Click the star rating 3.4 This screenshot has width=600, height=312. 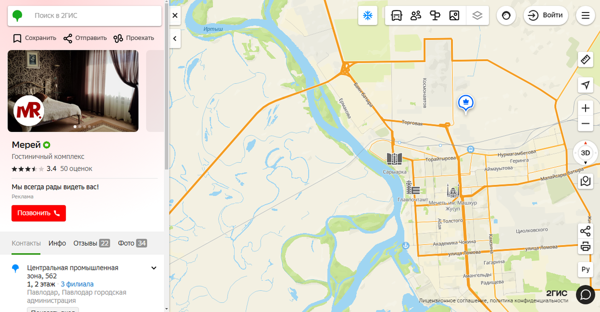pyautogui.click(x=34, y=168)
